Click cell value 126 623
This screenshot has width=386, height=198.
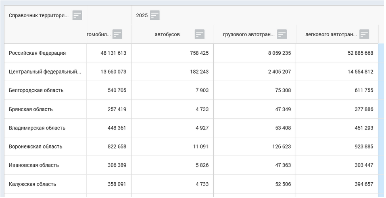[x=282, y=146]
